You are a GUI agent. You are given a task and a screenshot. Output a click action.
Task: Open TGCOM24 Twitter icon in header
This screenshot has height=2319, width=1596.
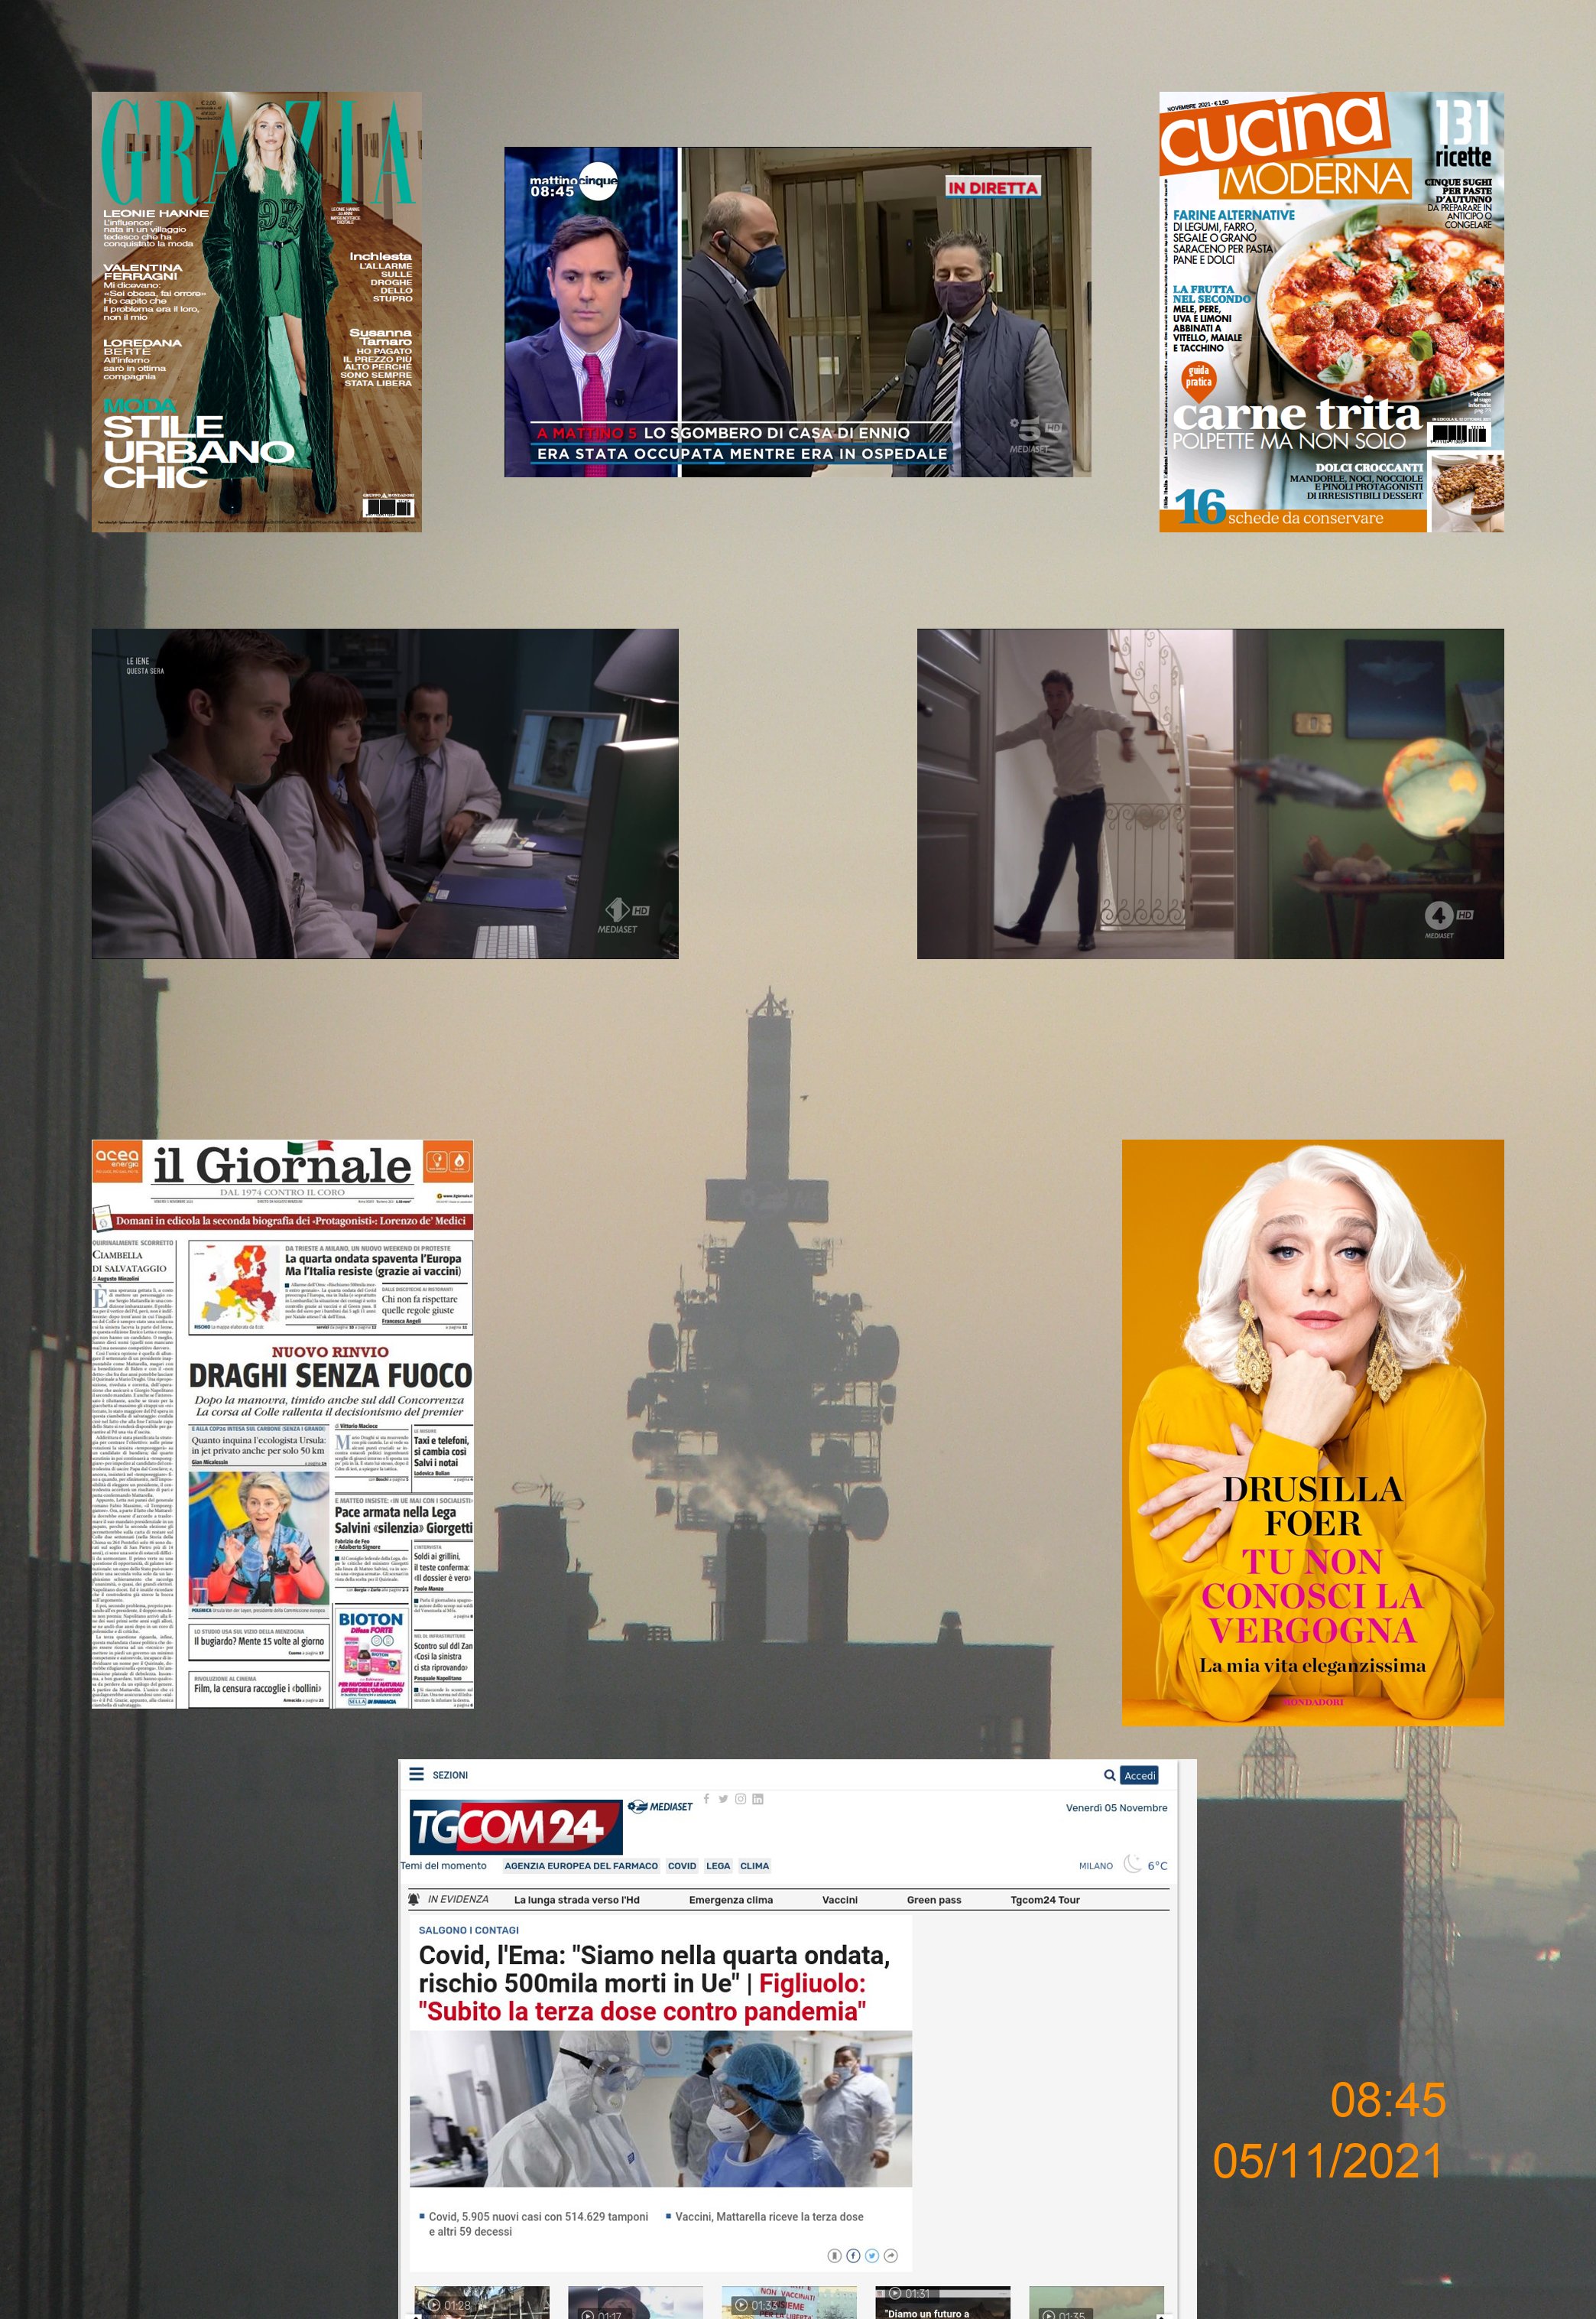coord(723,1799)
